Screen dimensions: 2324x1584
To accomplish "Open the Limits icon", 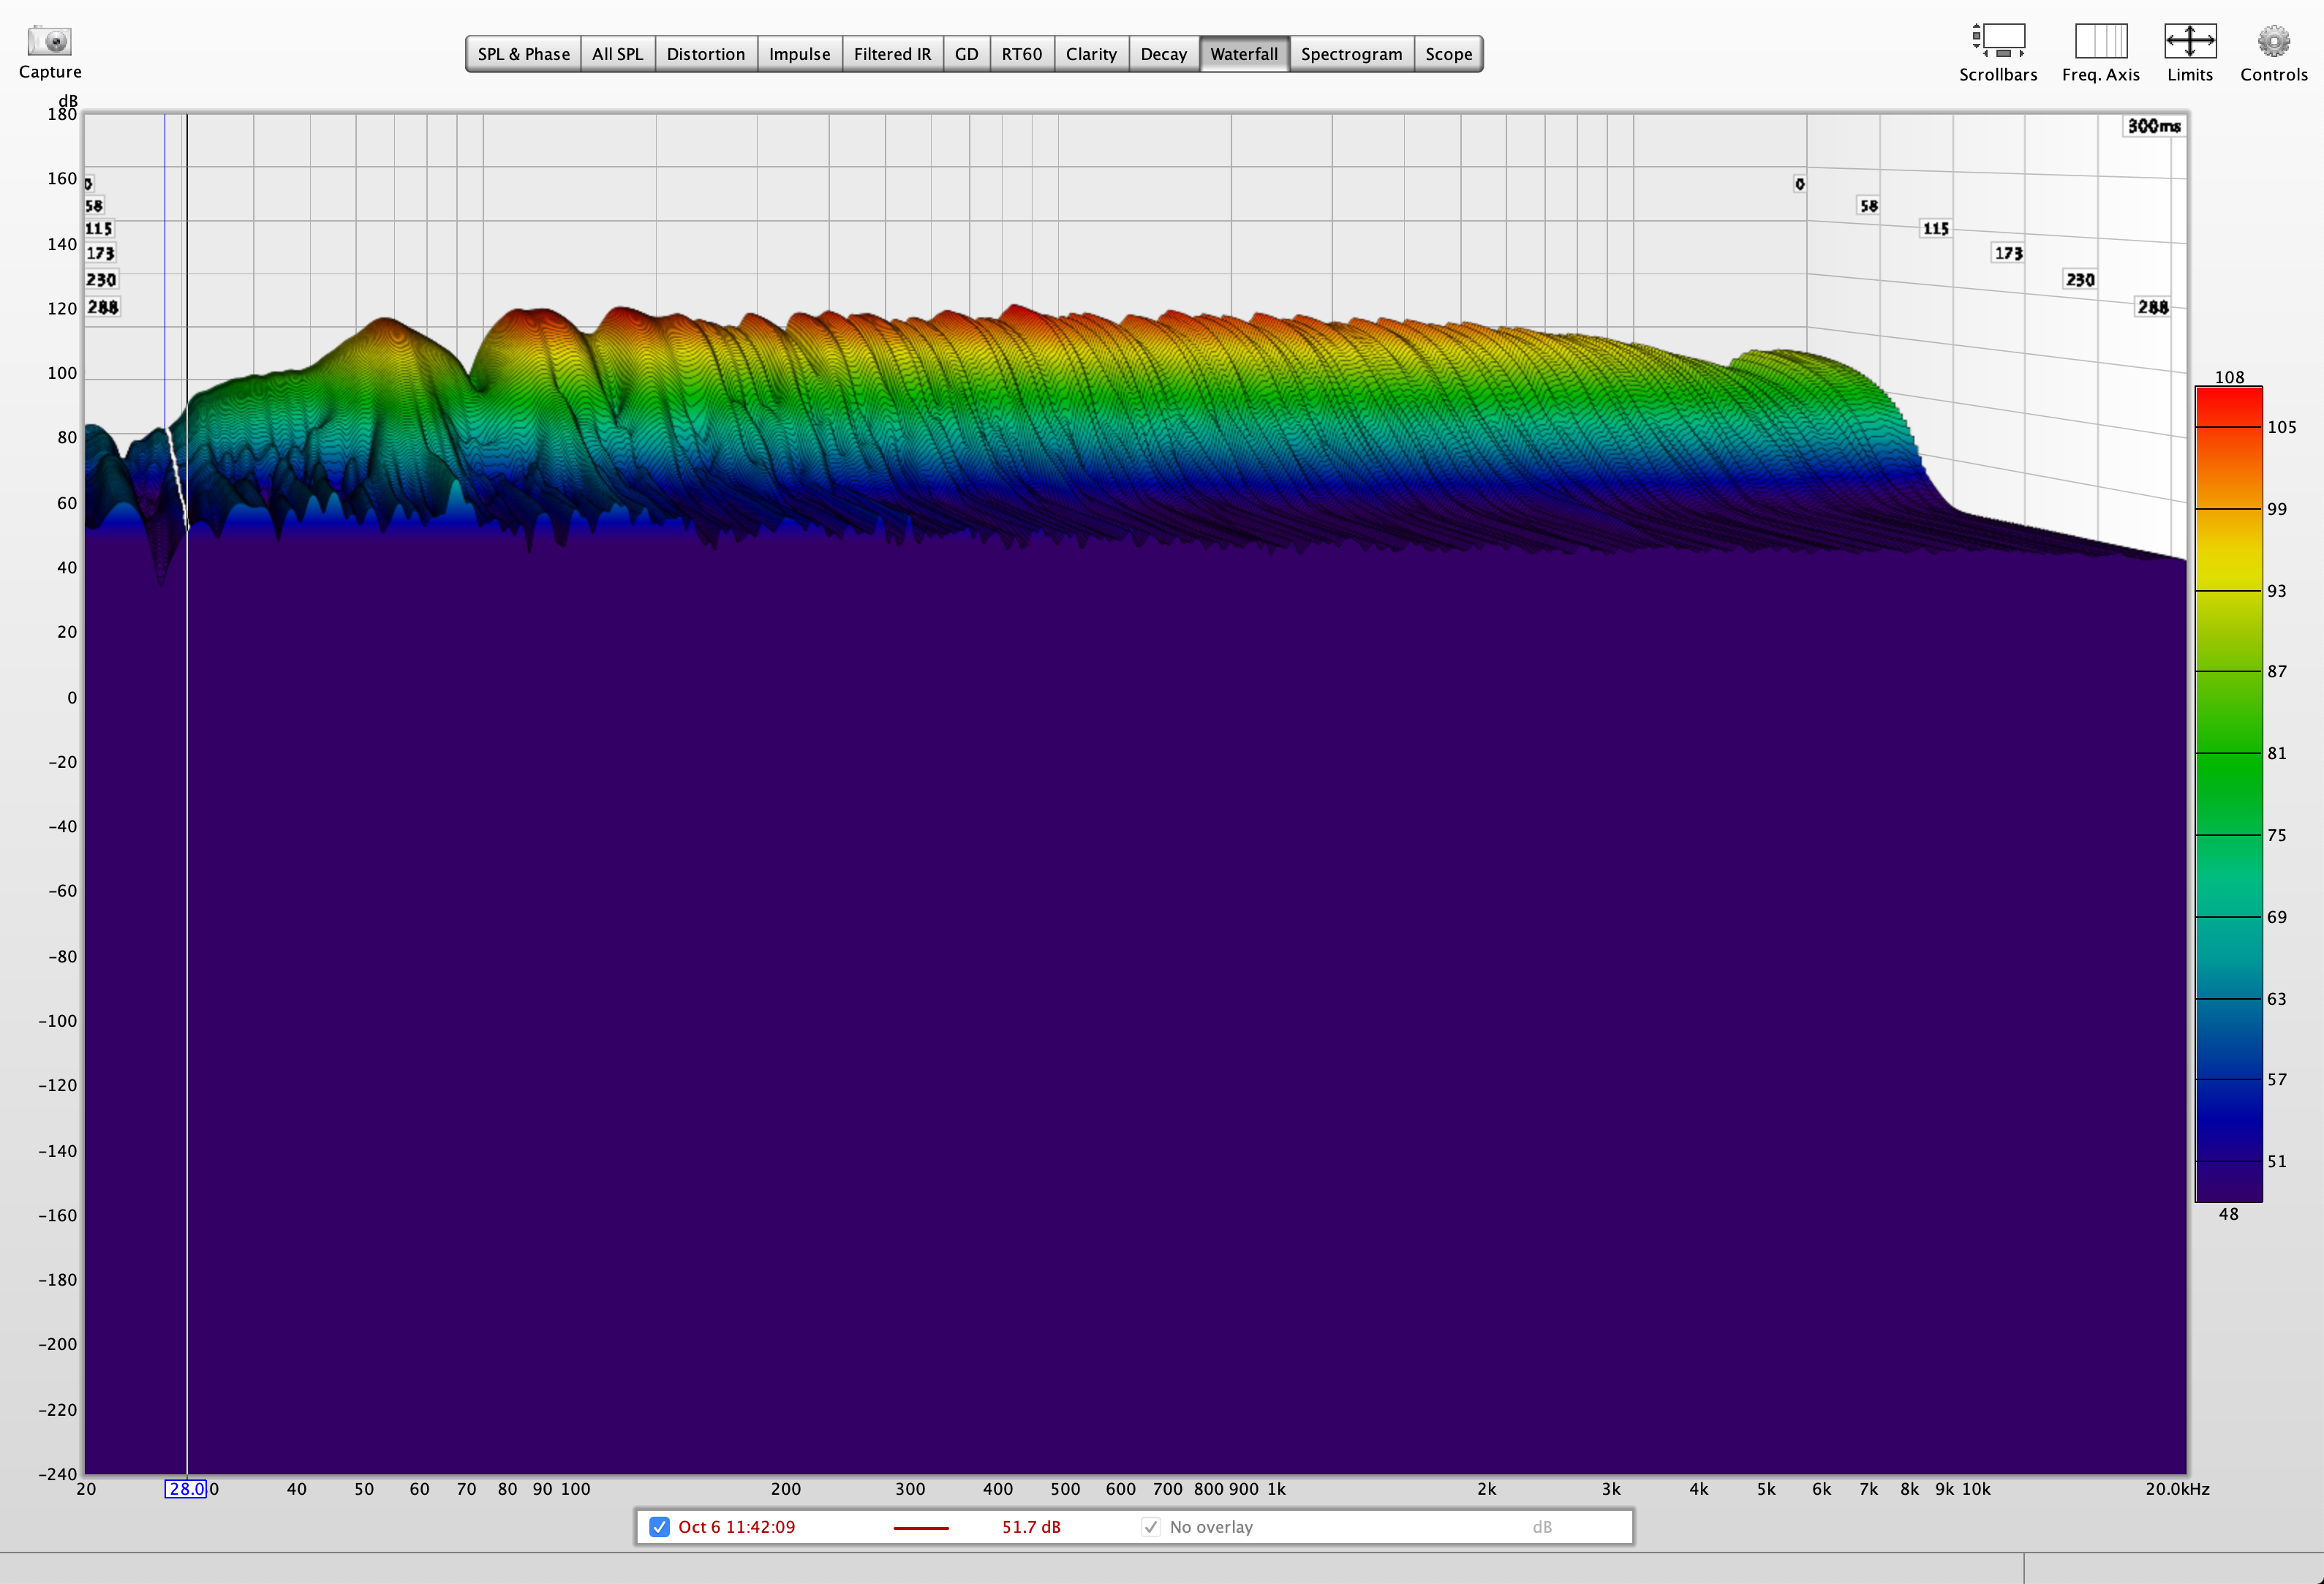I will [x=2189, y=41].
